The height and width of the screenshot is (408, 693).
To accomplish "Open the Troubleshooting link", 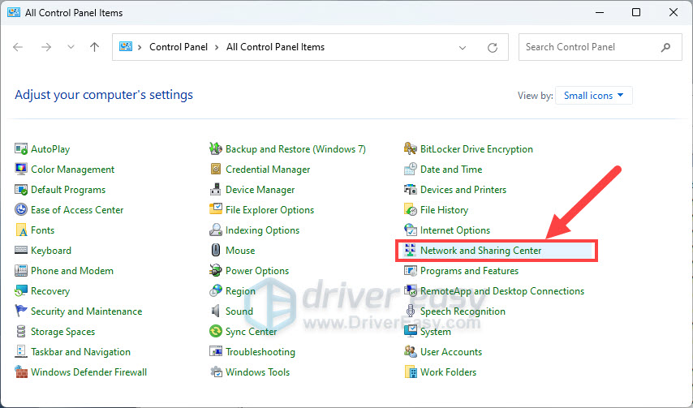I will tap(260, 352).
